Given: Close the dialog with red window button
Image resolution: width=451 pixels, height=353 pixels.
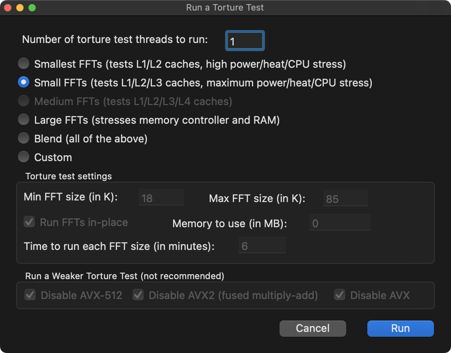Looking at the screenshot, I should pos(9,8).
